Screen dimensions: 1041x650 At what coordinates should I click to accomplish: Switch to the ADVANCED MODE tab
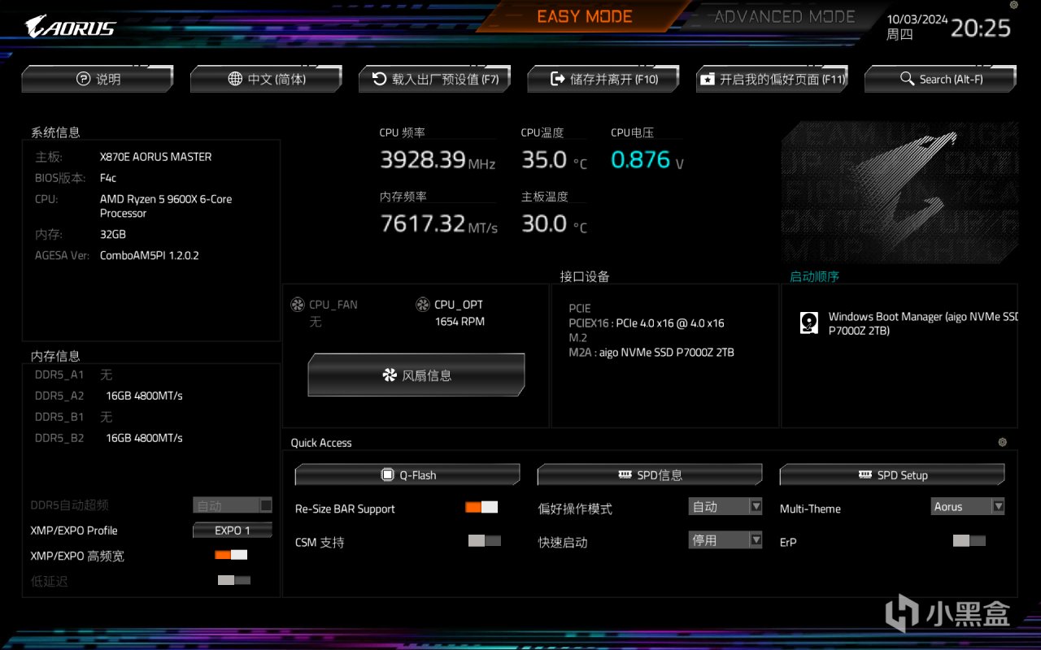point(785,16)
